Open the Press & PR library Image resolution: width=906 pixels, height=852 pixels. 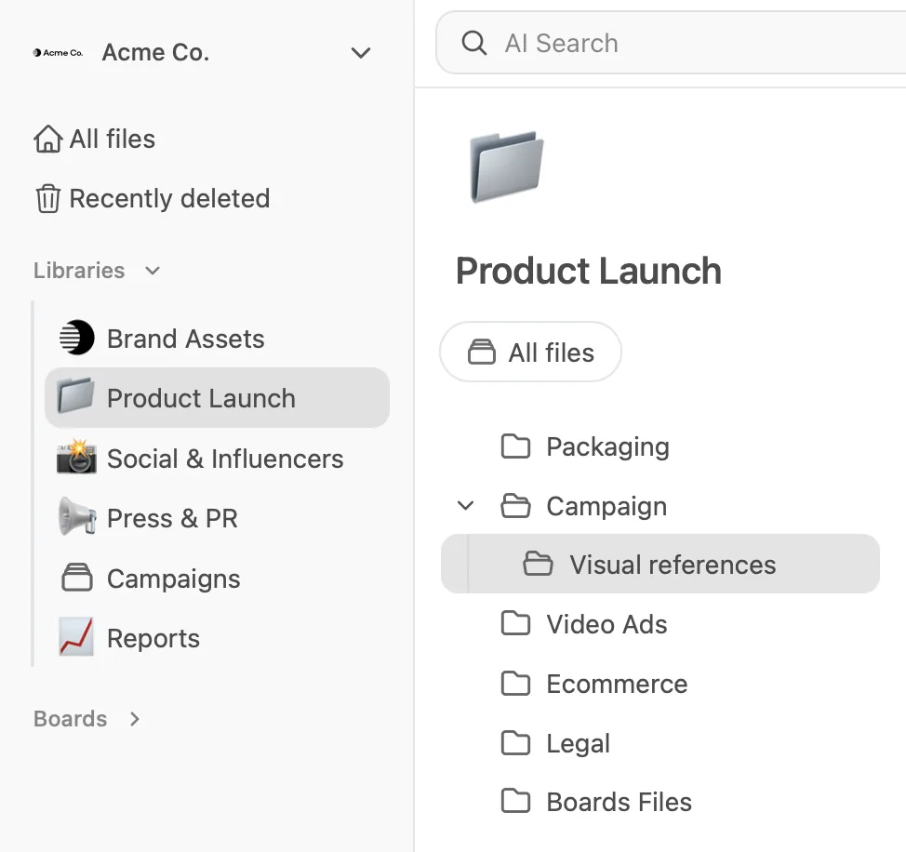click(x=172, y=518)
